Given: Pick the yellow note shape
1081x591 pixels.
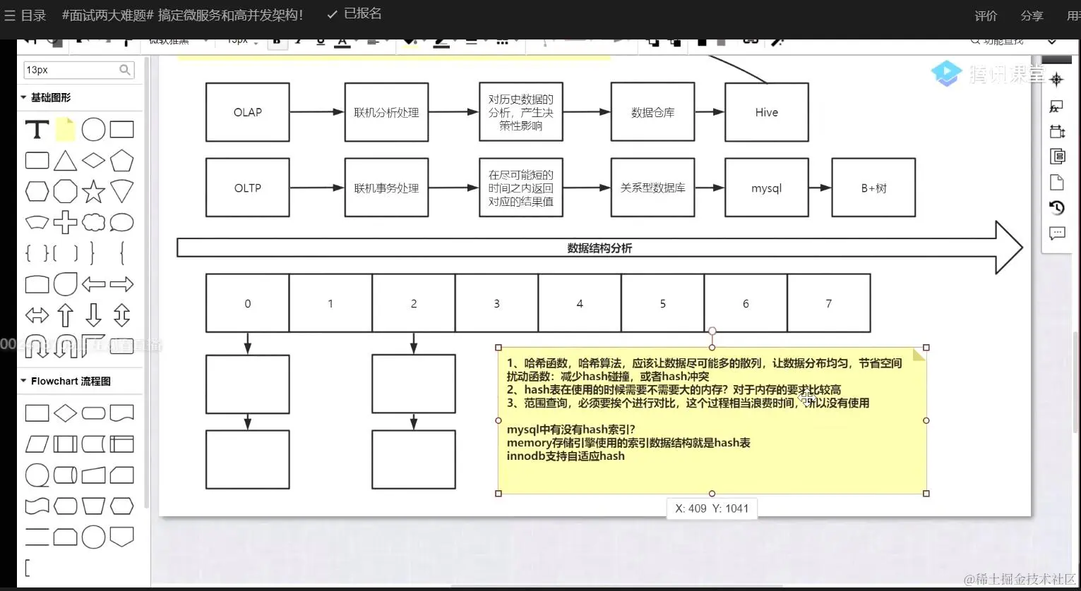Looking at the screenshot, I should click(x=65, y=130).
